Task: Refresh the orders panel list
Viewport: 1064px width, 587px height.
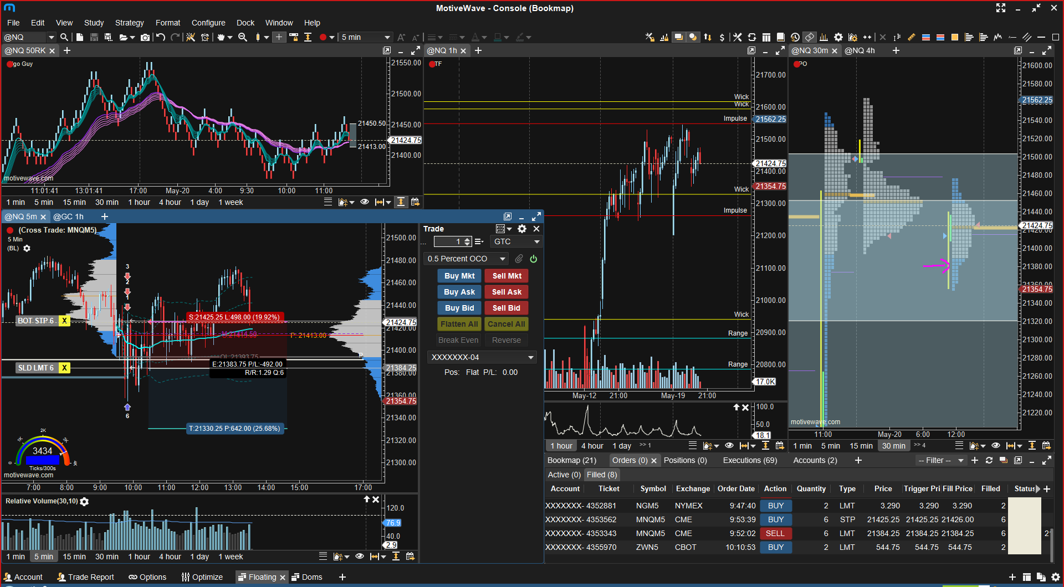Action: (989, 460)
